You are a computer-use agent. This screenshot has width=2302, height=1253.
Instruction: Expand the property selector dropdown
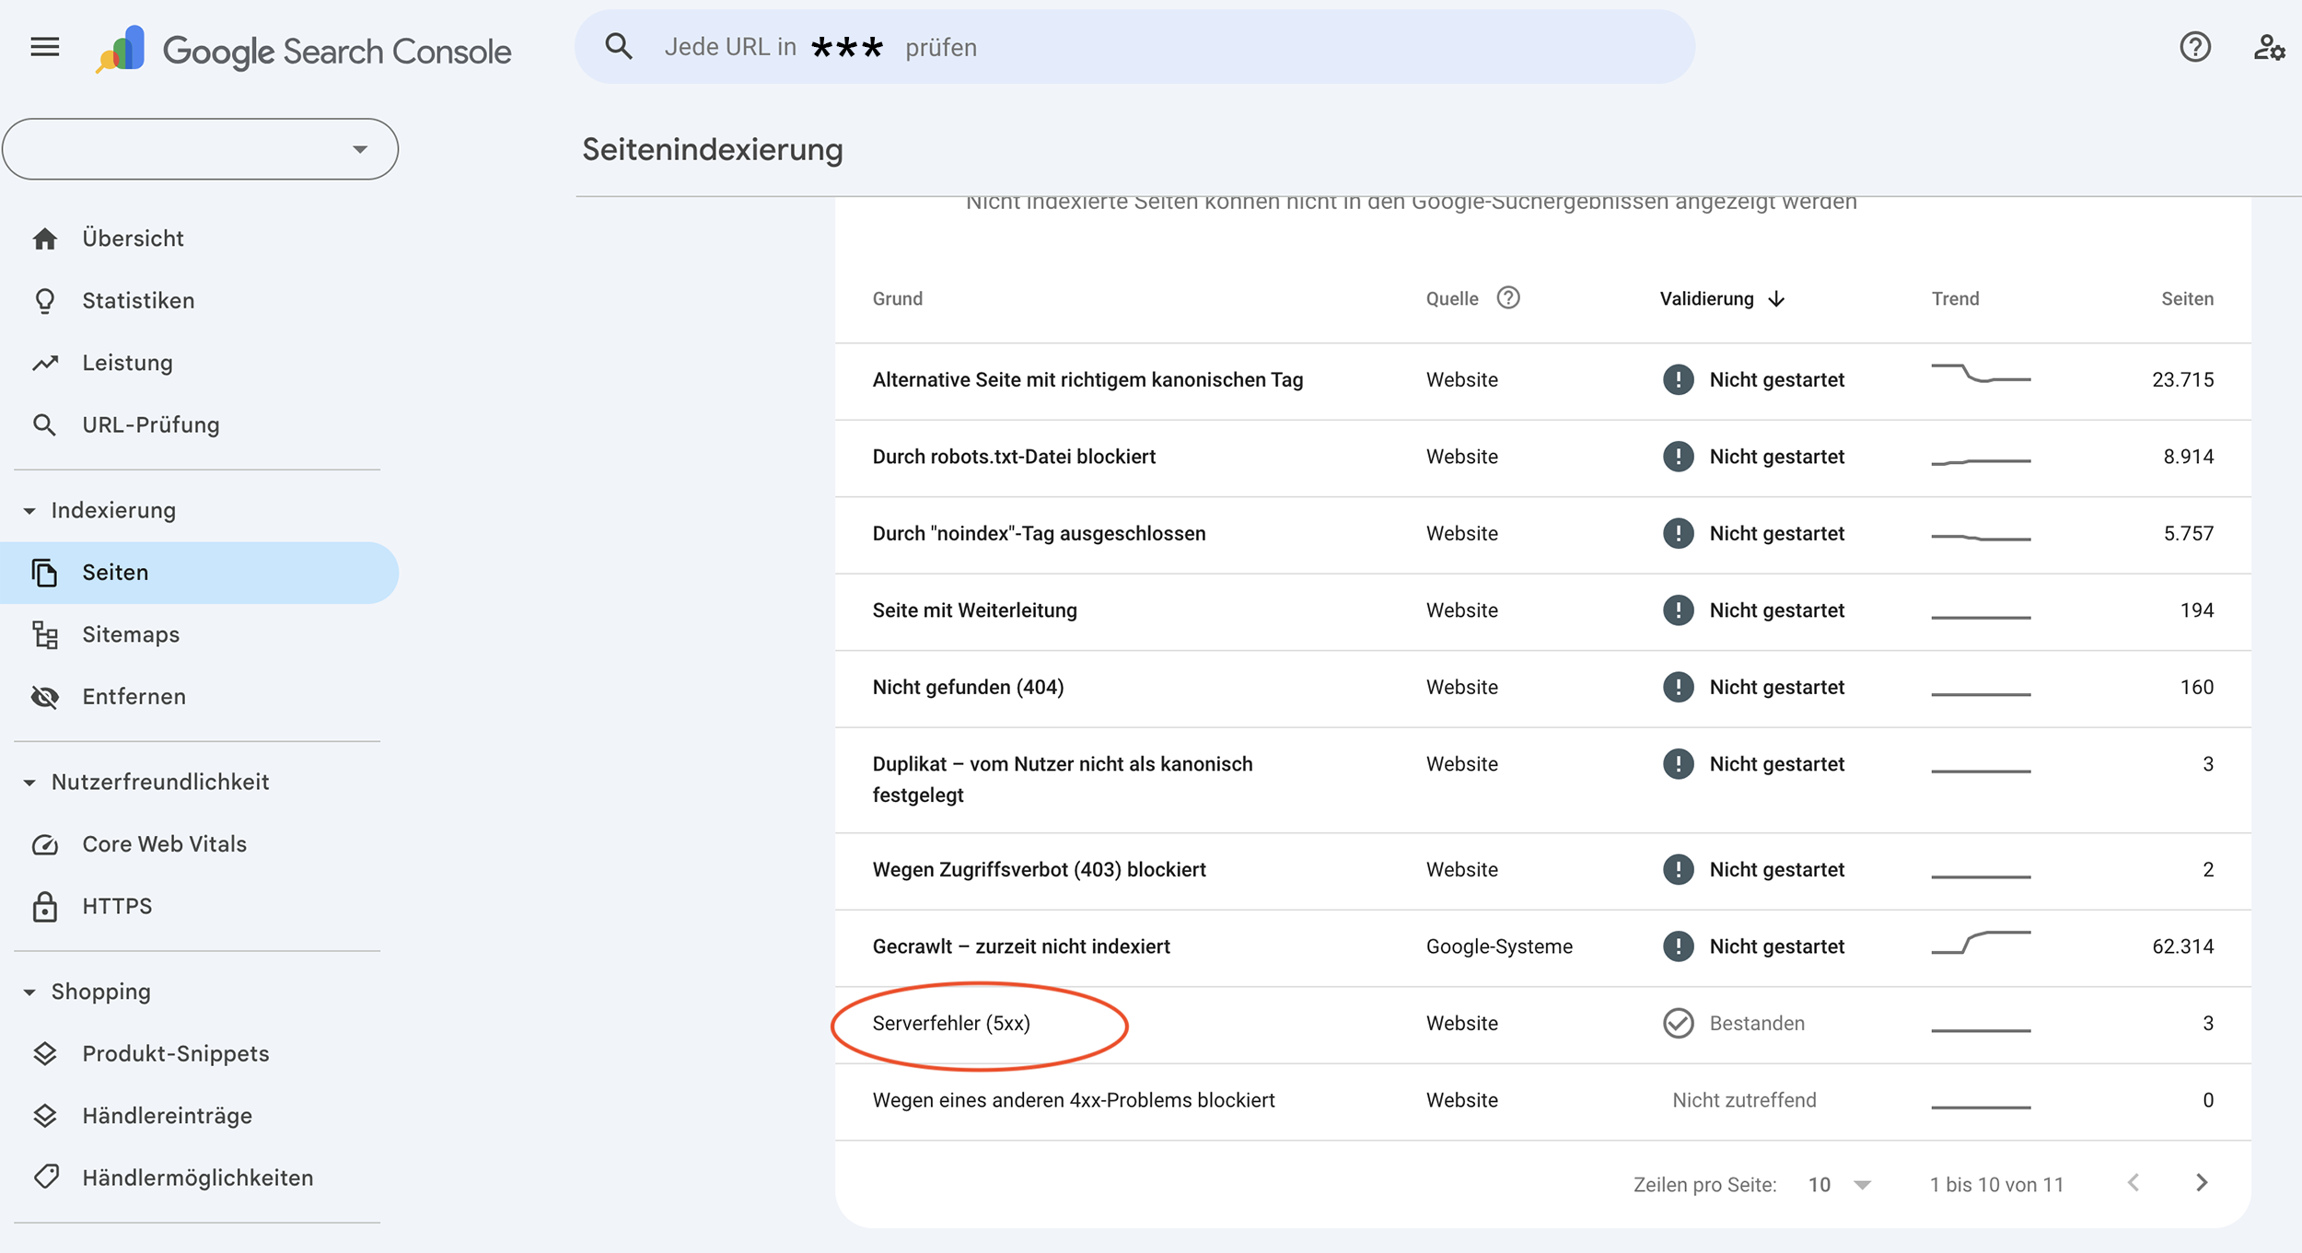[359, 149]
